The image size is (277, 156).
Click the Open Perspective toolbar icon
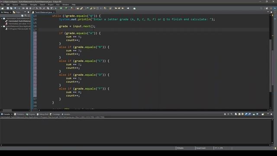click(267, 8)
